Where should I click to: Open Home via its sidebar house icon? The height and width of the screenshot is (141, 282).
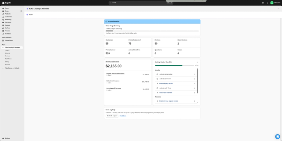click(3, 8)
